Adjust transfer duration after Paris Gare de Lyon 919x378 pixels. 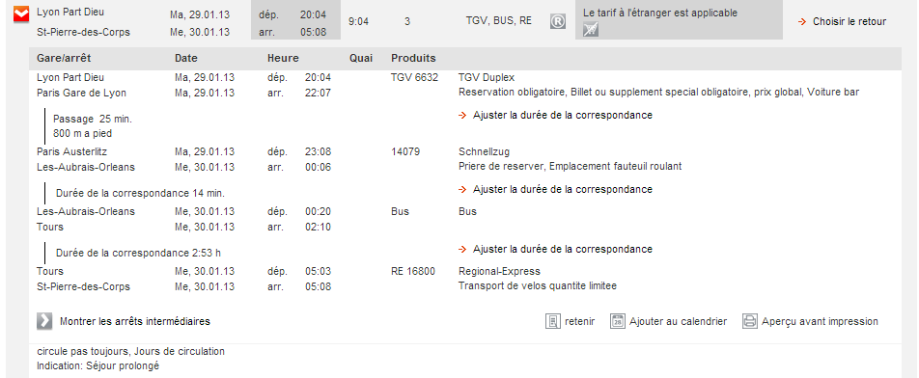click(562, 116)
